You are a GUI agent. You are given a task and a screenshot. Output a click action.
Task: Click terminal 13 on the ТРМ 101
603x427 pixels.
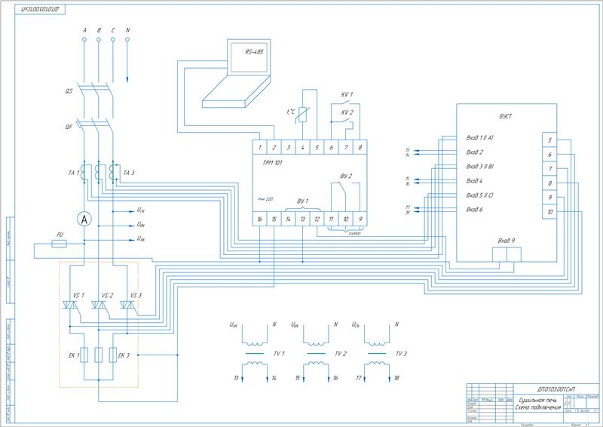coord(303,219)
